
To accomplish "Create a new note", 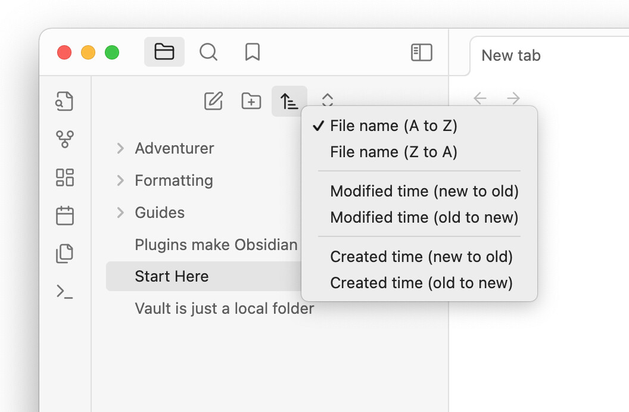I will tap(214, 101).
